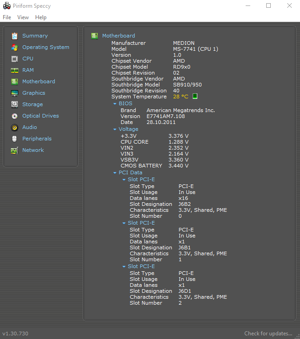The height and width of the screenshot is (339, 300).
Task: Open the Storage section
Action: [32, 104]
